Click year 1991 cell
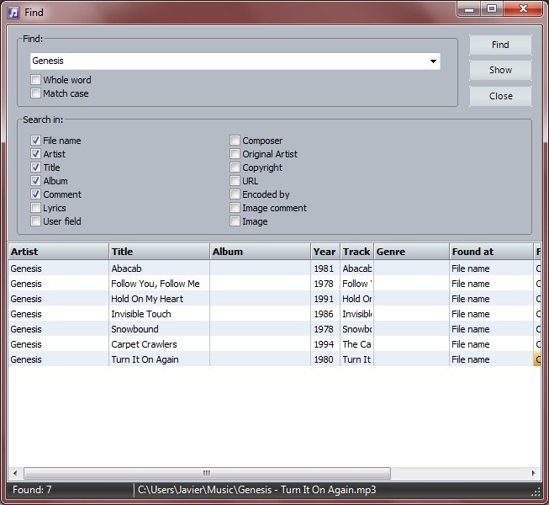The width and height of the screenshot is (549, 505). point(325,299)
